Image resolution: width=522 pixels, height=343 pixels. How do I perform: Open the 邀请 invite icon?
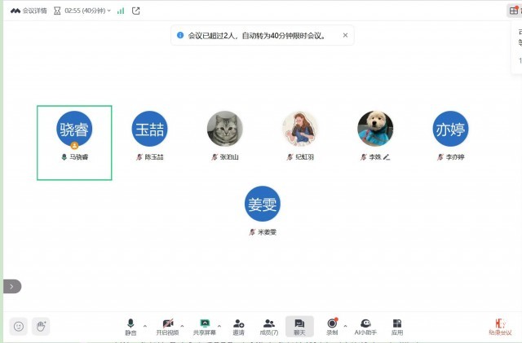pyautogui.click(x=238, y=326)
